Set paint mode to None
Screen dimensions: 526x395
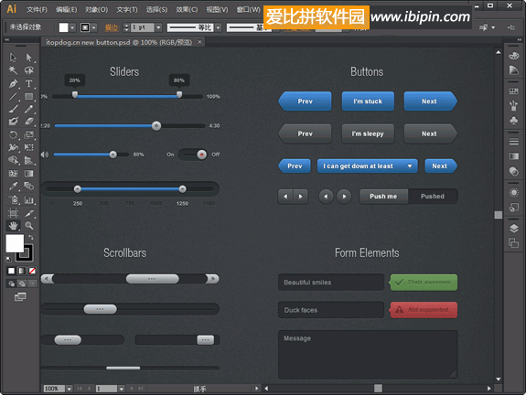(32, 271)
